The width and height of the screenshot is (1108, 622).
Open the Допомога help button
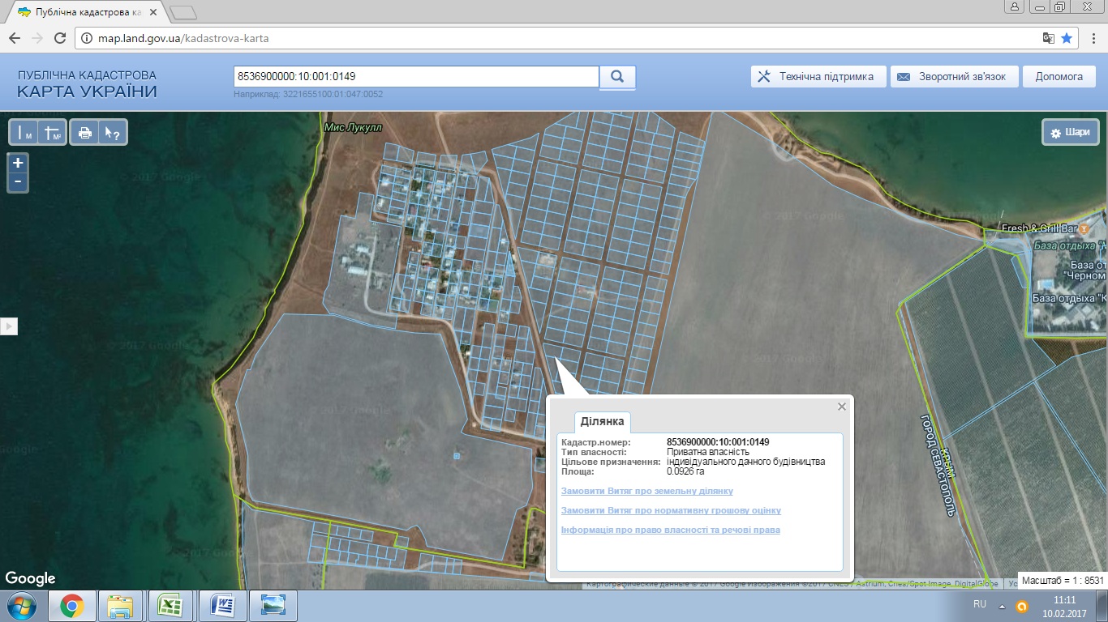click(1059, 77)
